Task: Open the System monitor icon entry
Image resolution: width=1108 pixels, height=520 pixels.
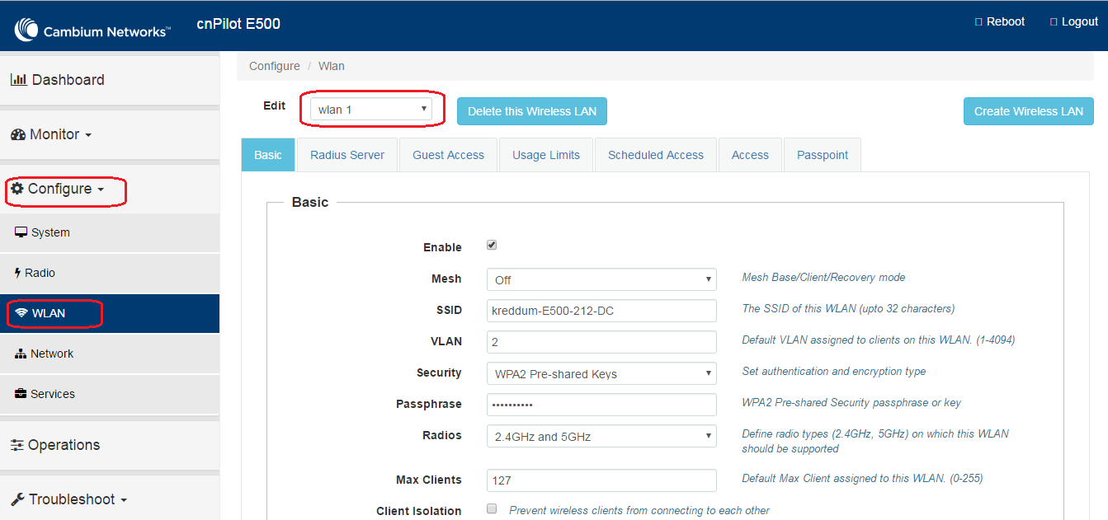Action: pyautogui.click(x=21, y=232)
